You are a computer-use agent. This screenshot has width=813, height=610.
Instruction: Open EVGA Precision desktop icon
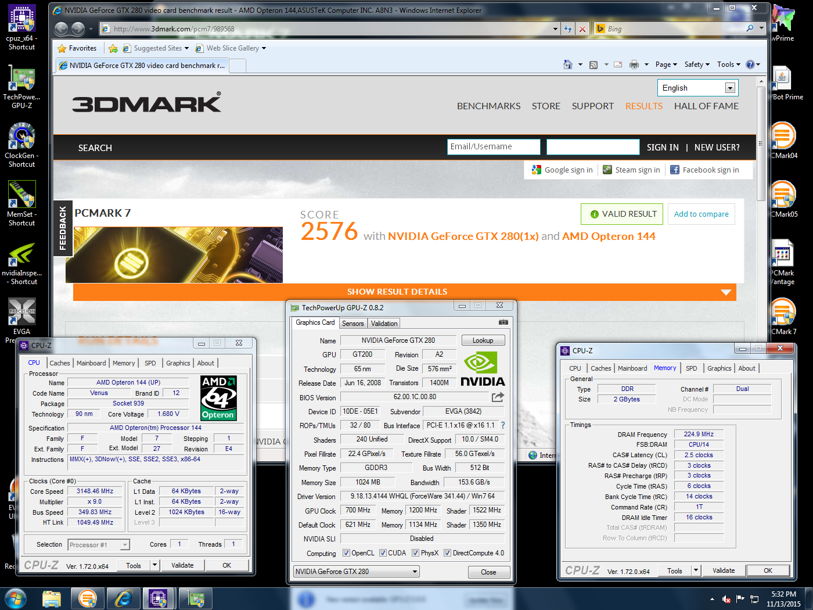pyautogui.click(x=21, y=320)
